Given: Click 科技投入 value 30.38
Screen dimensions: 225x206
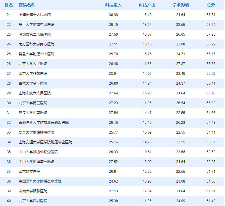Looking at the screenshot, I should [113, 15].
